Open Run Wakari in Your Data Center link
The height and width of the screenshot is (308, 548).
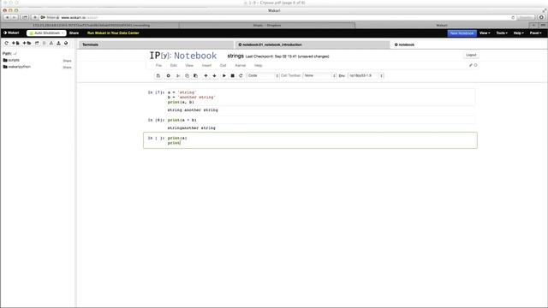coord(113,33)
